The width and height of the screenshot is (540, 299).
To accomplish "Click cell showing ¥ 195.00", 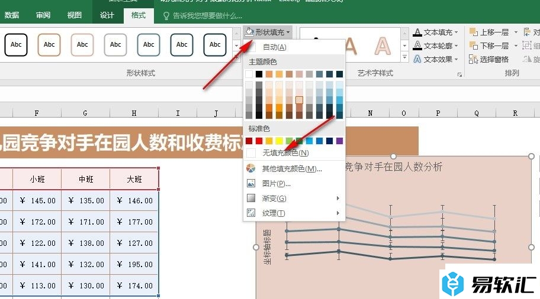I will tap(134, 264).
